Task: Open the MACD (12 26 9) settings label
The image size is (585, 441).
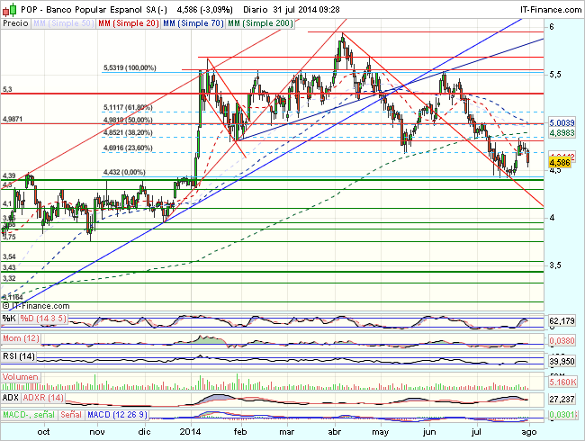Action: click(117, 415)
